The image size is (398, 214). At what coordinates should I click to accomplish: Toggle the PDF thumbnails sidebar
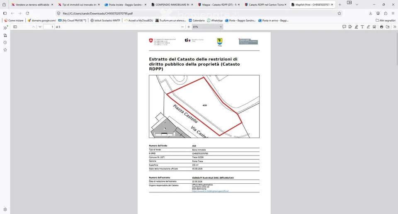[15, 27]
